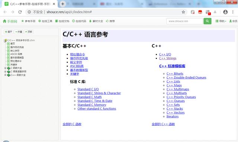Image resolution: width=238 pixels, height=142 pixels.
Task: Select 操作符优先级 in the sidebar tree
Action: point(17,47)
